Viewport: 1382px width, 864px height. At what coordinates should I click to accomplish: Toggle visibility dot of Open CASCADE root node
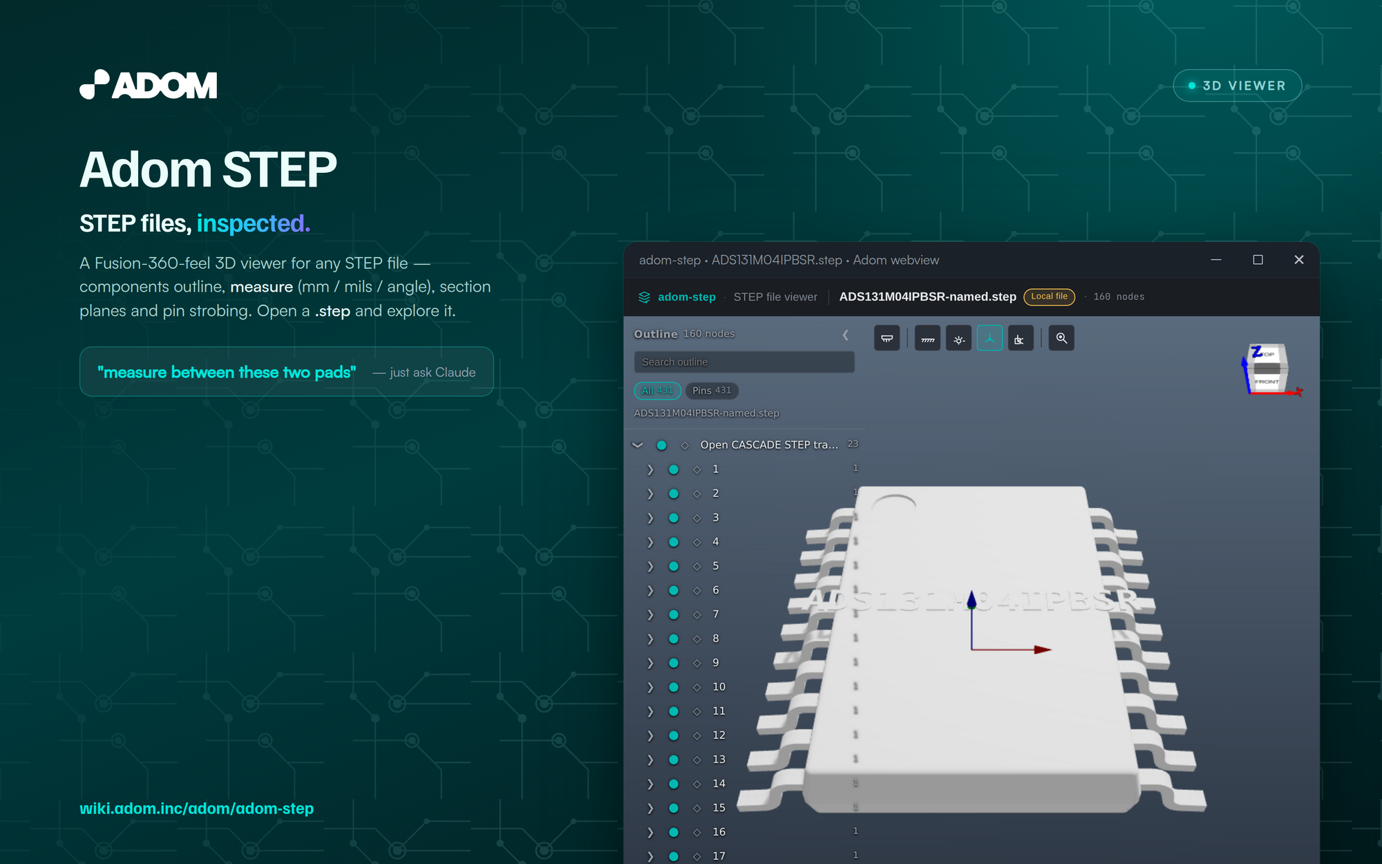[x=661, y=445]
